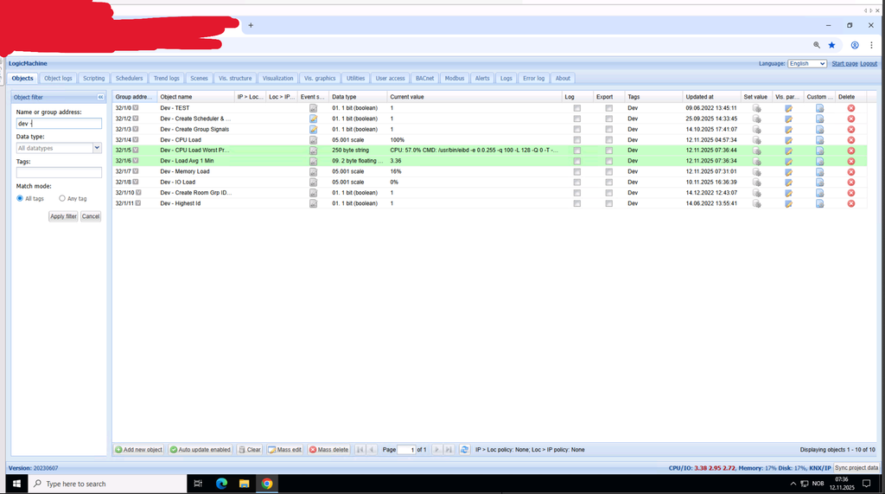Toggle Export checkbox for Dev - IO Load

tap(609, 182)
